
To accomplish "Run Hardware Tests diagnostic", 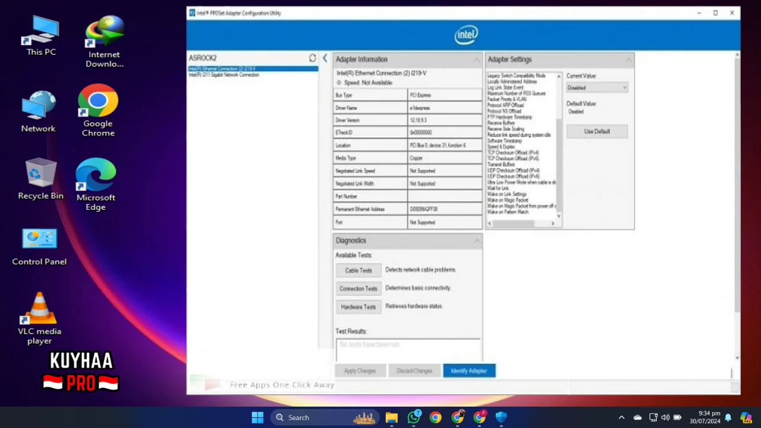I will click(x=359, y=307).
